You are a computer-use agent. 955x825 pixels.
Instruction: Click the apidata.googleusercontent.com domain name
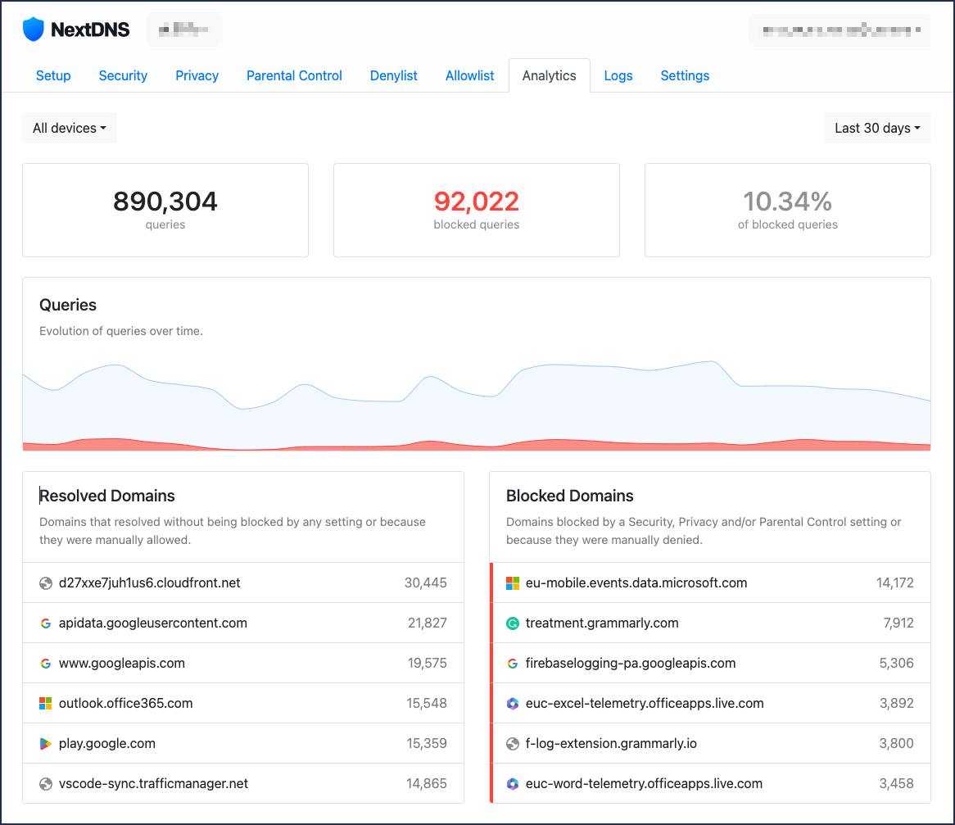[x=153, y=623]
